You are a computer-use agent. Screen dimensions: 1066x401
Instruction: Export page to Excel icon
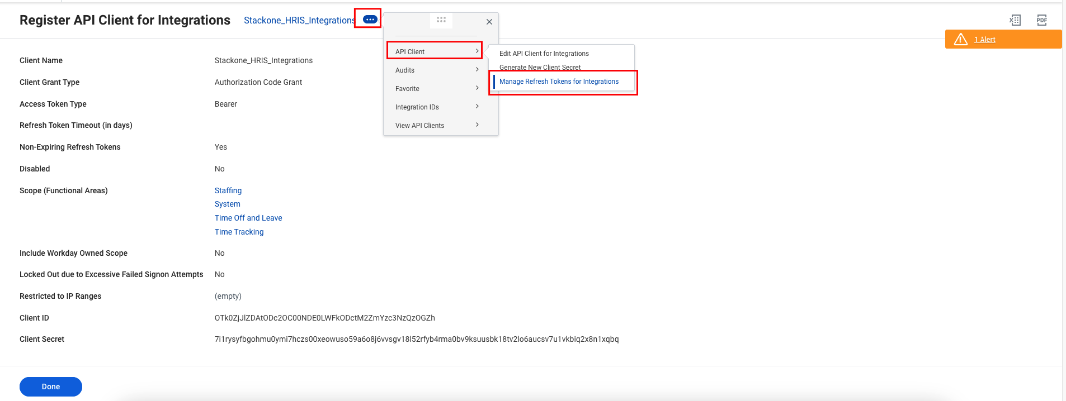(x=1015, y=20)
